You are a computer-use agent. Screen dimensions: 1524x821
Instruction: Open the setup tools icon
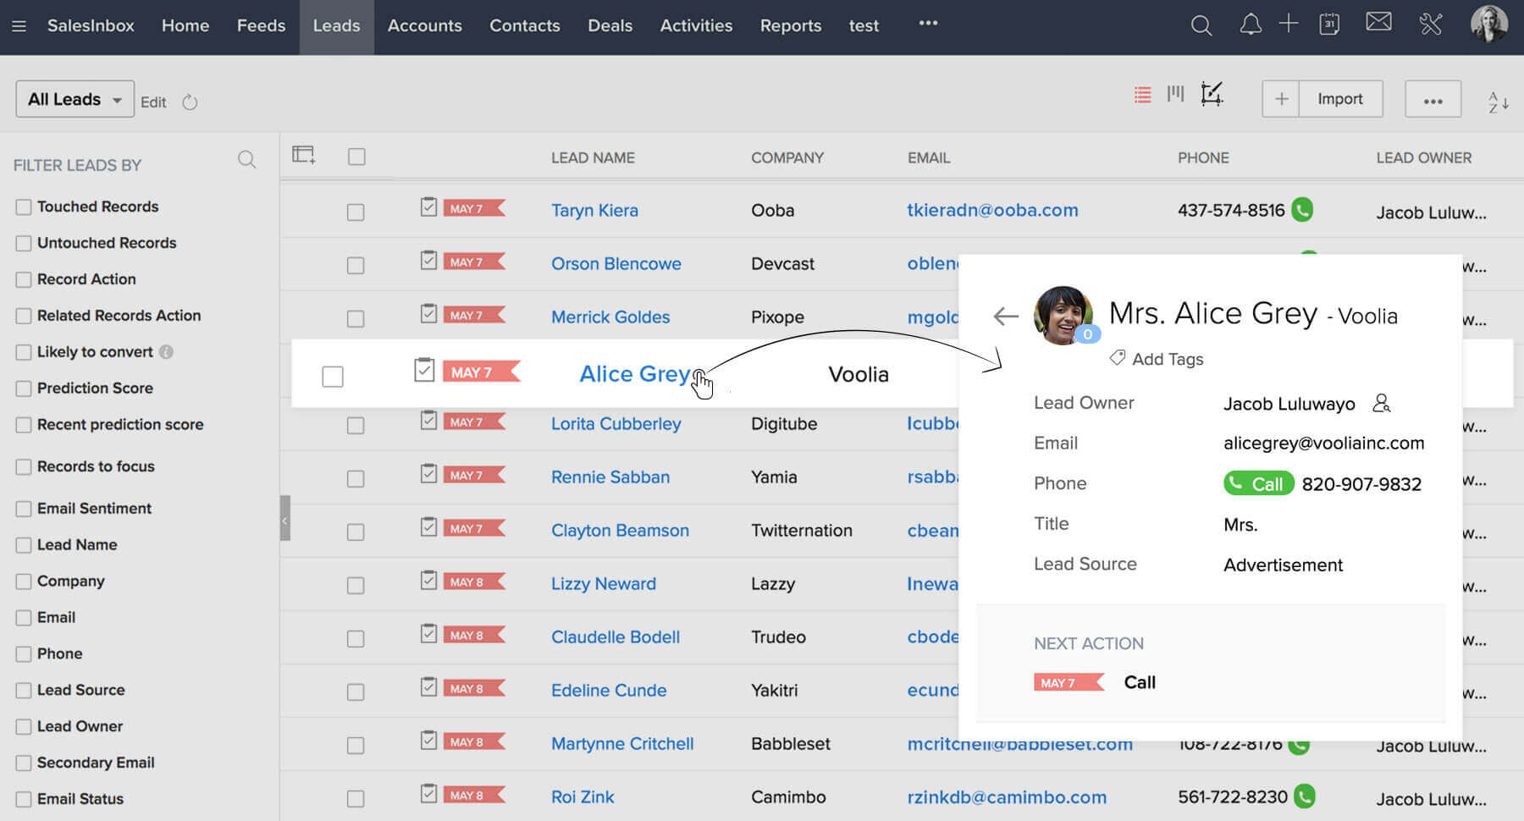[1431, 25]
